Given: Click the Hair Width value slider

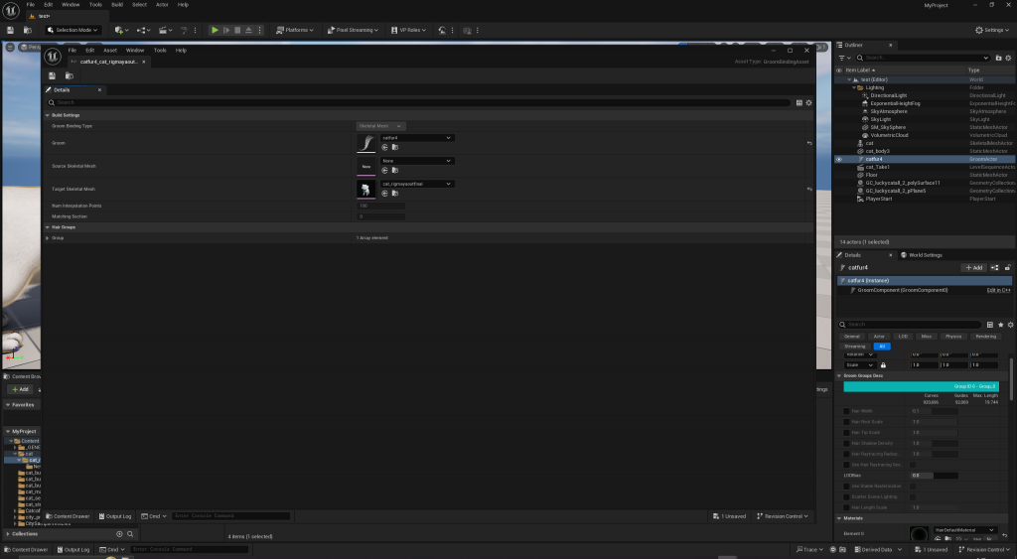Looking at the screenshot, I should click(x=935, y=411).
